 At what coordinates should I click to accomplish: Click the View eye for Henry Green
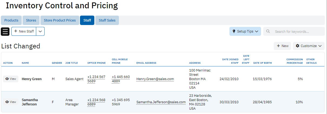click(x=7, y=79)
